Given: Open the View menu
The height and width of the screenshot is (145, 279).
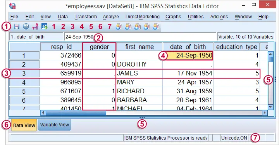Looking at the screenshot, I should tap(46, 17).
